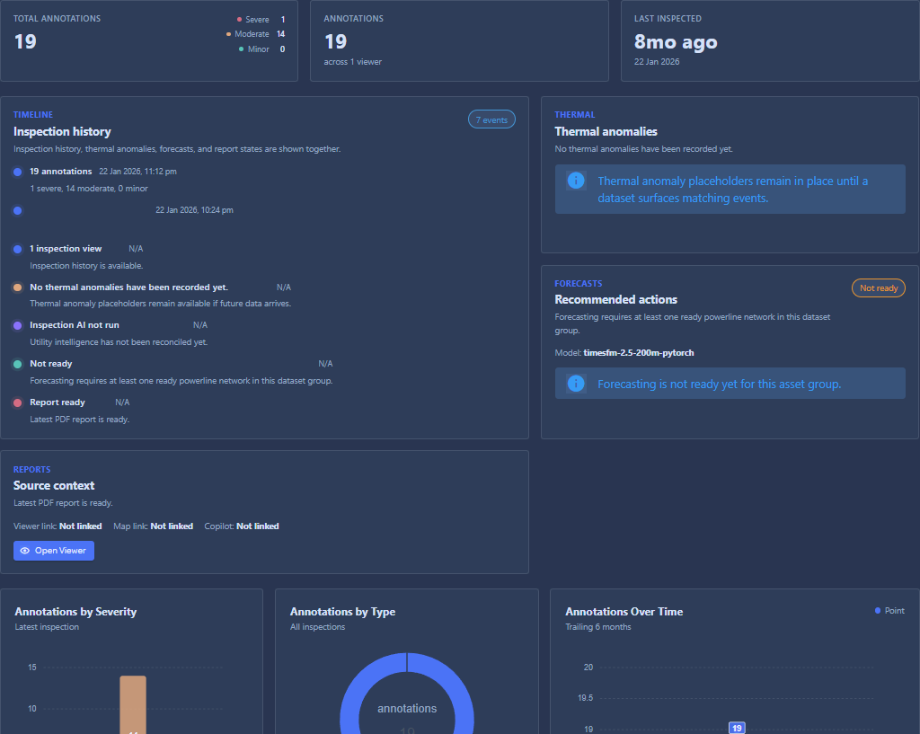This screenshot has width=920, height=734.
Task: Click the 19 data point label
Action: (737, 728)
